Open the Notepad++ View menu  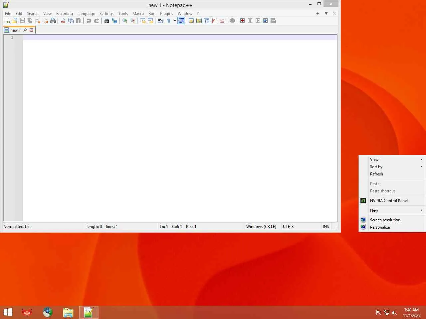click(x=47, y=14)
